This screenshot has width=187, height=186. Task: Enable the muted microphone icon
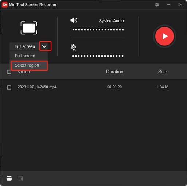click(73, 47)
